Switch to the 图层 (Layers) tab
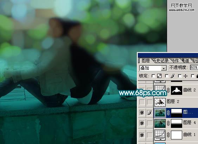The image size is (198, 144). (146, 61)
